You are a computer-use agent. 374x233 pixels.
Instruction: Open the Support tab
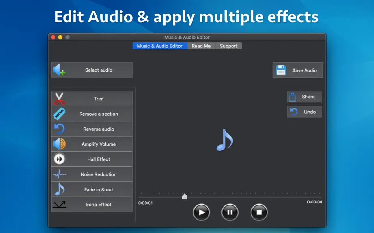pyautogui.click(x=228, y=46)
